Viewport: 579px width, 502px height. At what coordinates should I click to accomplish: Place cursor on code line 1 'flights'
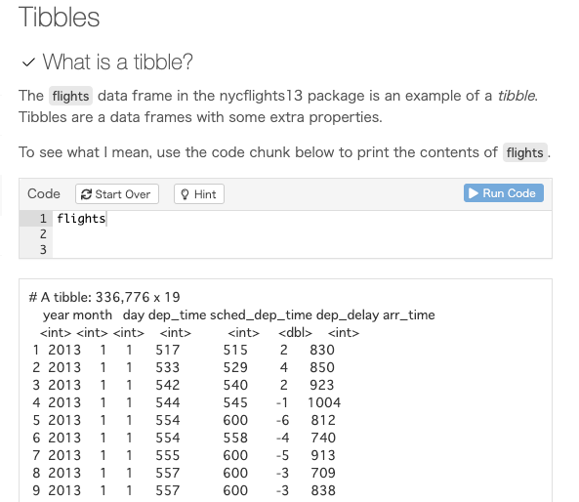[x=81, y=219]
